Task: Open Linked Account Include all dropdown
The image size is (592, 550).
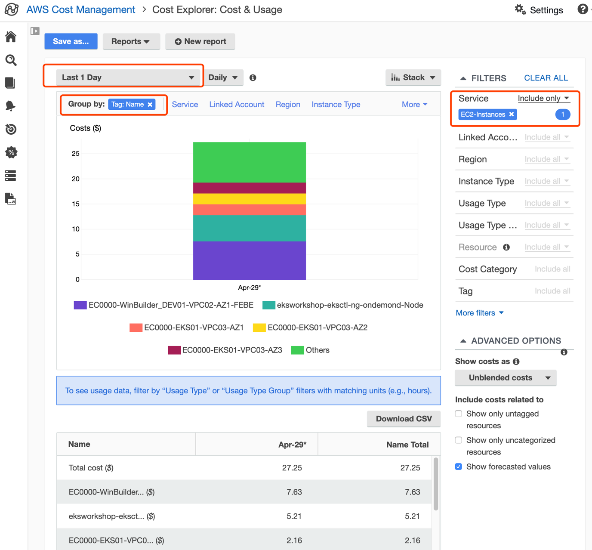Action: 547,137
